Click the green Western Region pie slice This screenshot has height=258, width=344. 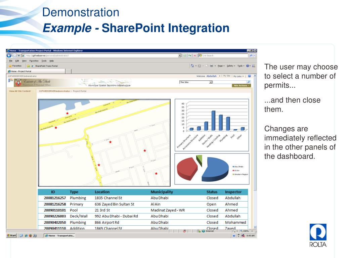[200, 160]
